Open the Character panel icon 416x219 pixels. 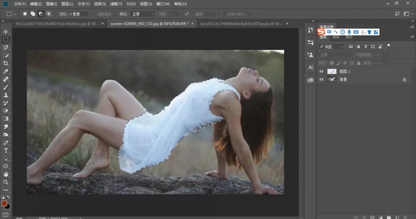(310, 67)
